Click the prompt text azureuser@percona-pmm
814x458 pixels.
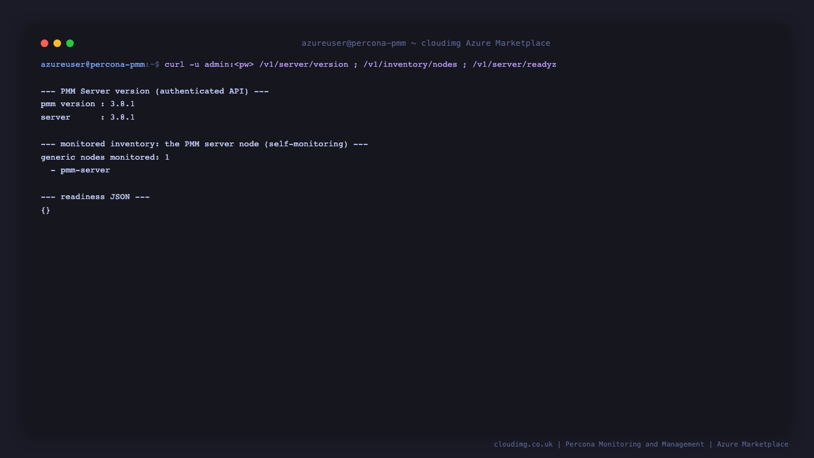[x=93, y=64]
